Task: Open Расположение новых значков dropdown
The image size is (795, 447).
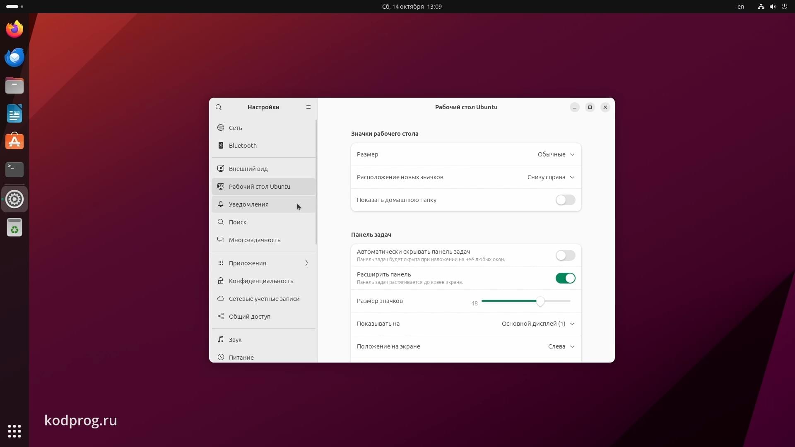Action: tap(551, 177)
